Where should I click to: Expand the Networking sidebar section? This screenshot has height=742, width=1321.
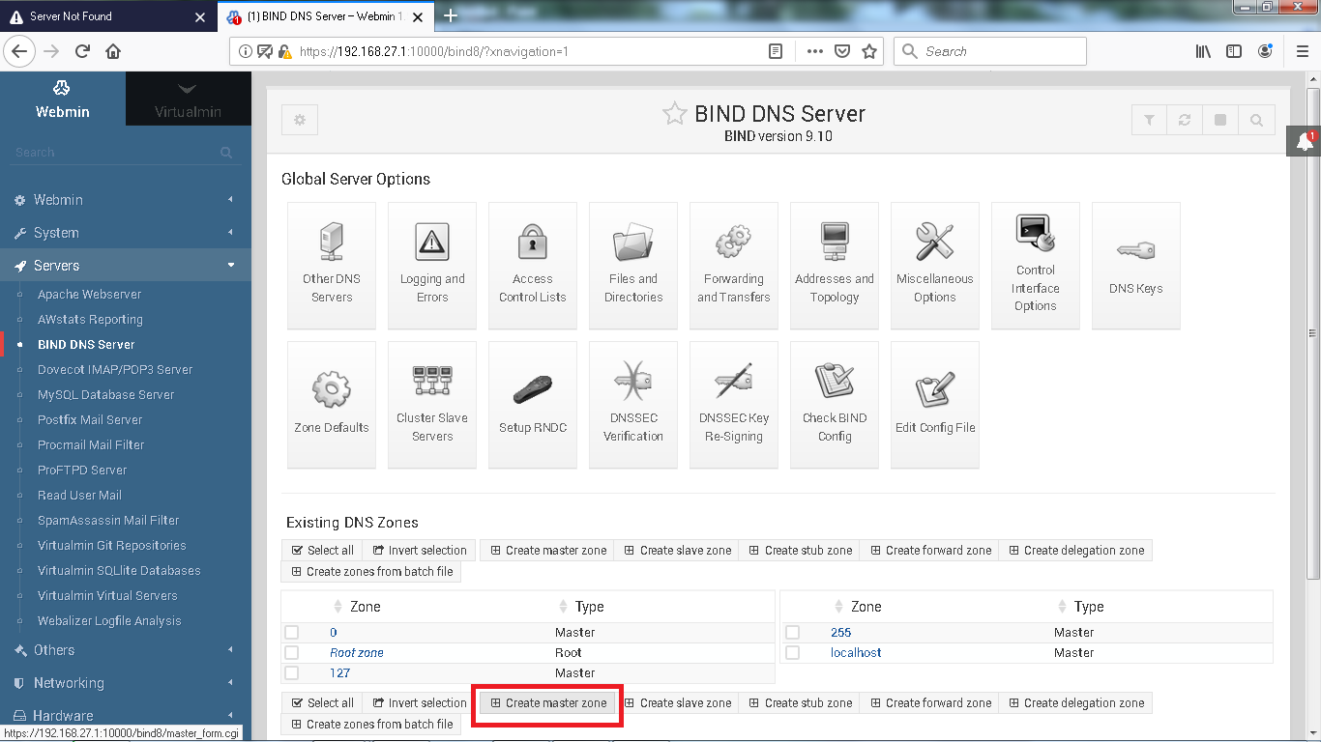(126, 683)
